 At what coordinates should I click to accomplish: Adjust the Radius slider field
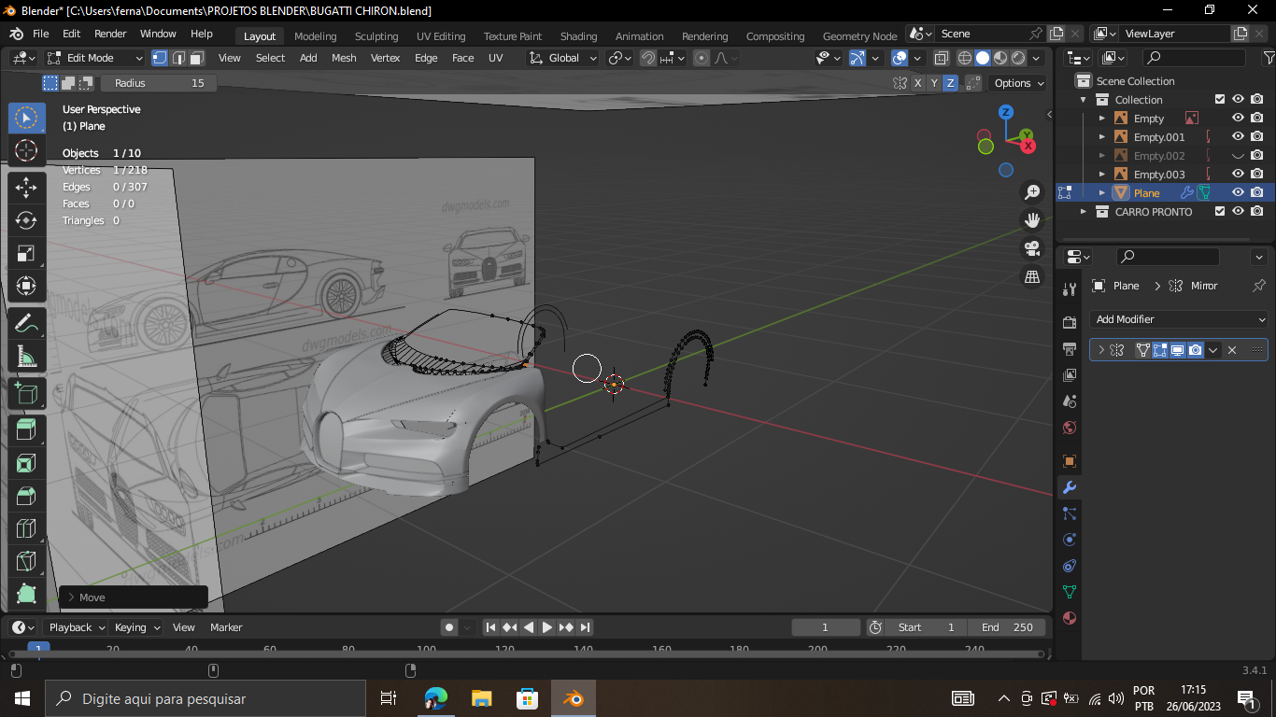point(159,83)
